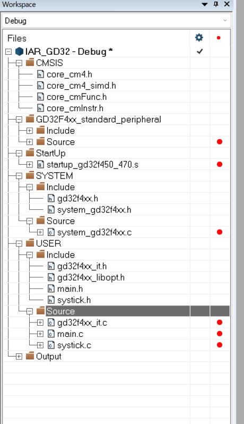Select the USER folder icon

click(30, 243)
